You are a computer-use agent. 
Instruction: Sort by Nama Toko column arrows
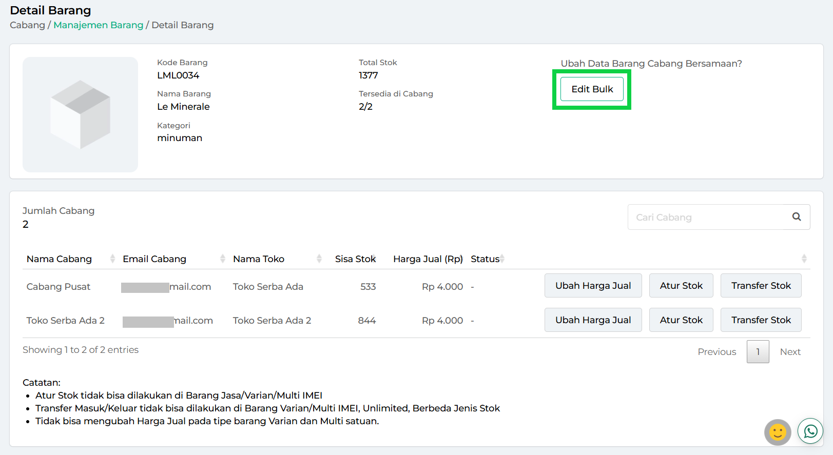[x=319, y=259]
